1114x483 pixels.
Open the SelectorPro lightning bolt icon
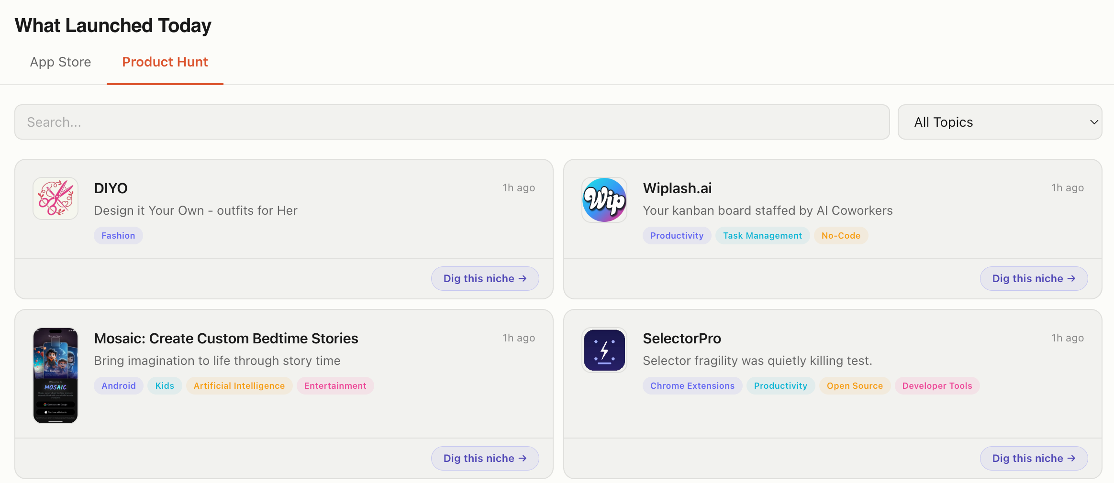(604, 350)
